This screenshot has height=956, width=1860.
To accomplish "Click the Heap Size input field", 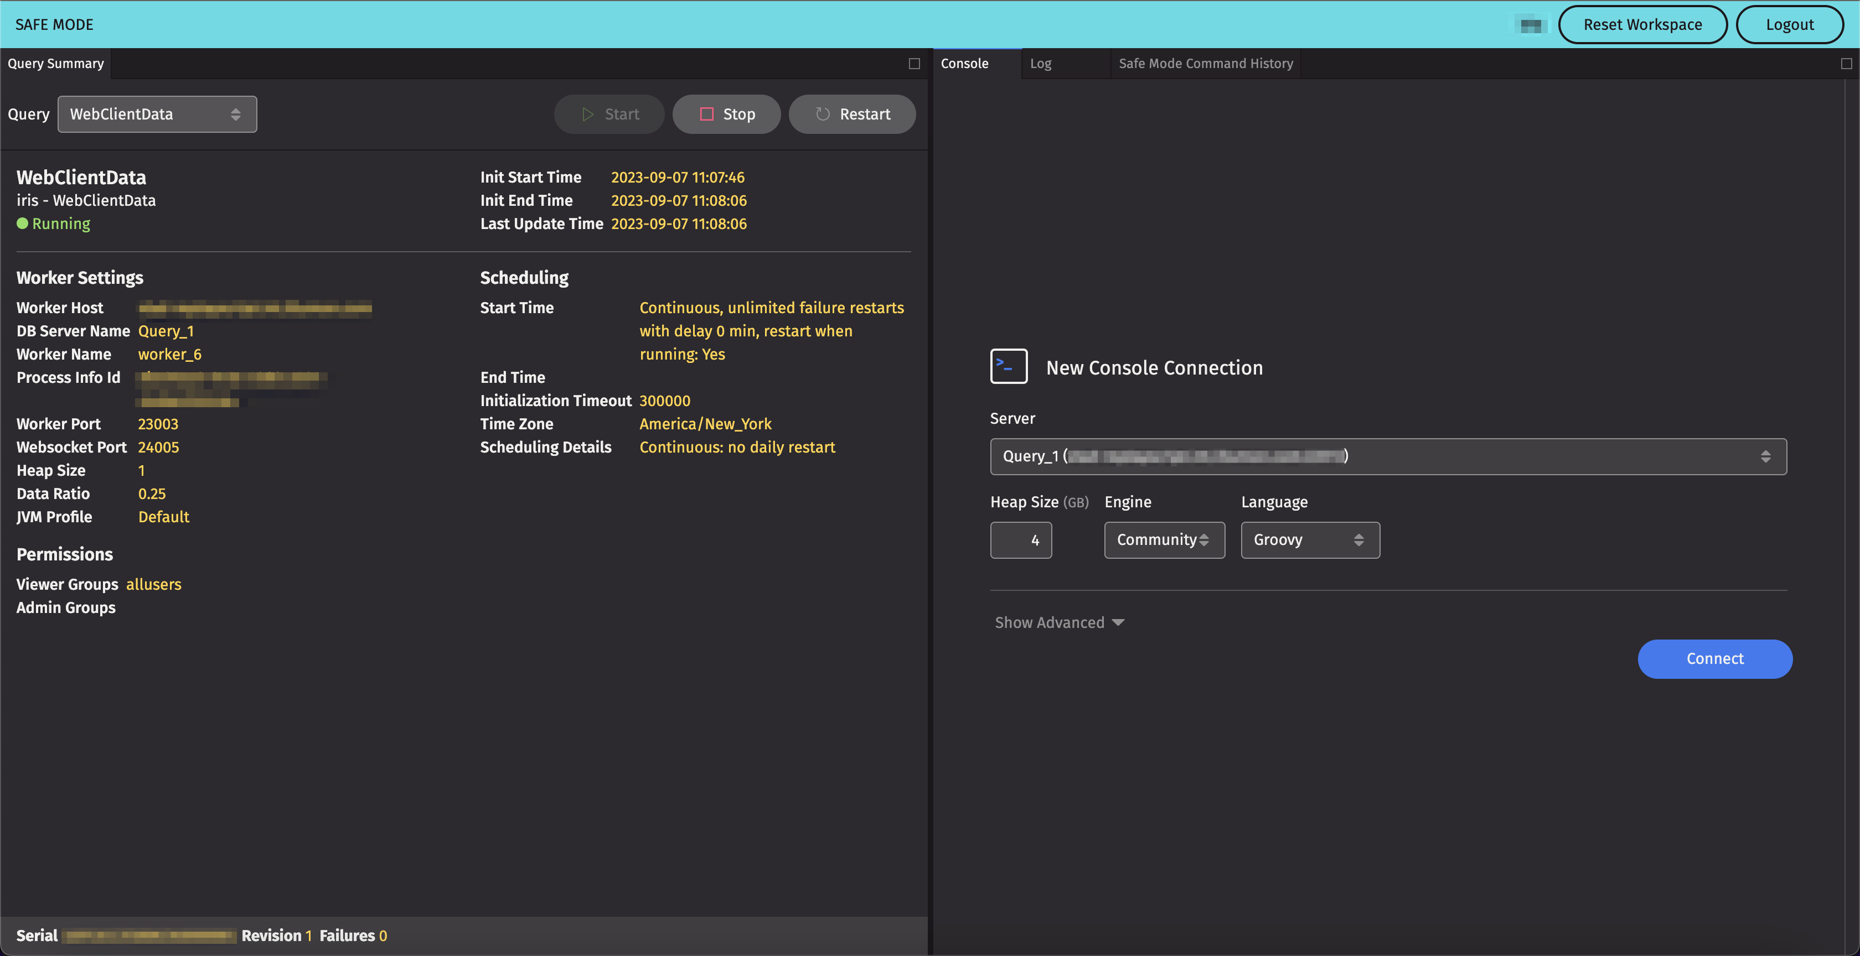I will (1021, 540).
